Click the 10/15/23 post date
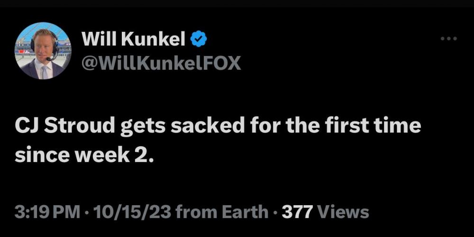The height and width of the screenshot is (237, 474). click(x=124, y=211)
